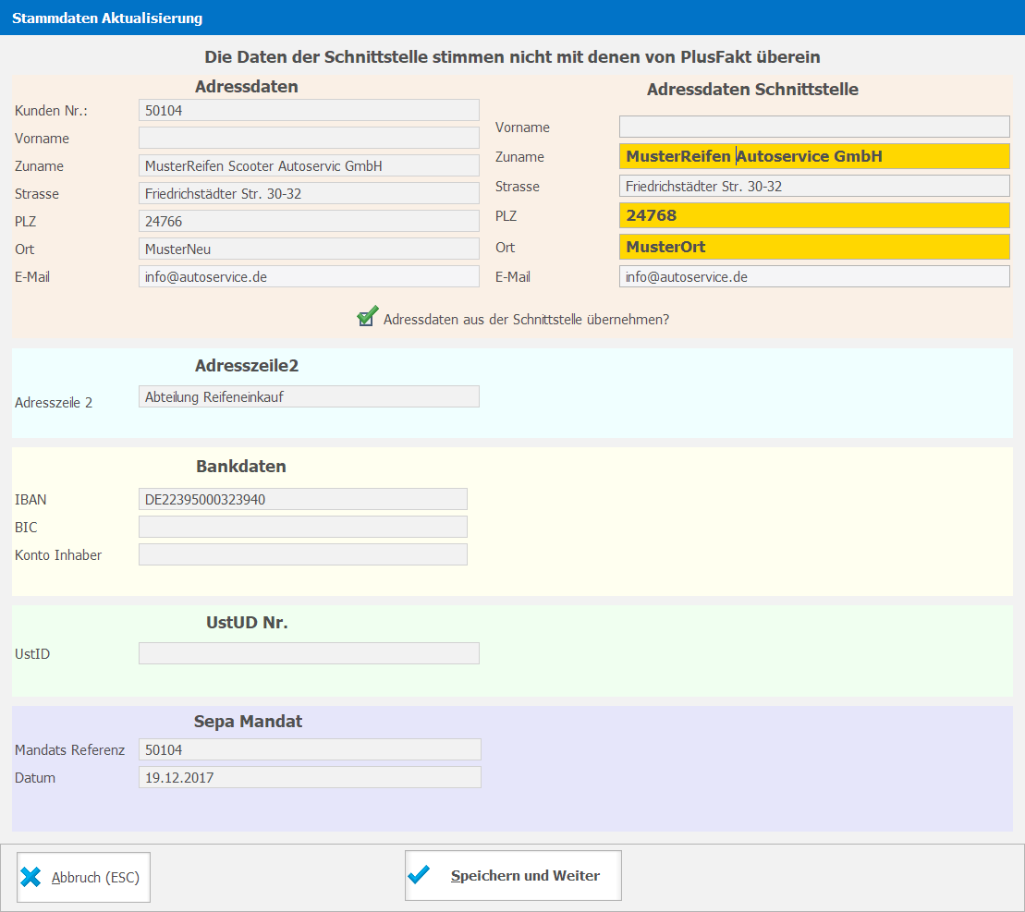Click the Ort field showing MusterNeu

310,249
